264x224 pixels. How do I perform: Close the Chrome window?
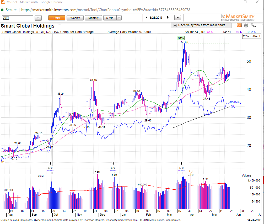[257, 2]
